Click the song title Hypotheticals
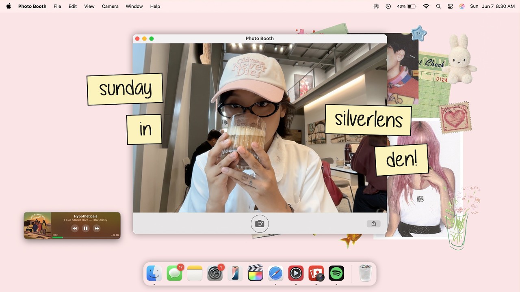520x292 pixels. tap(86, 216)
